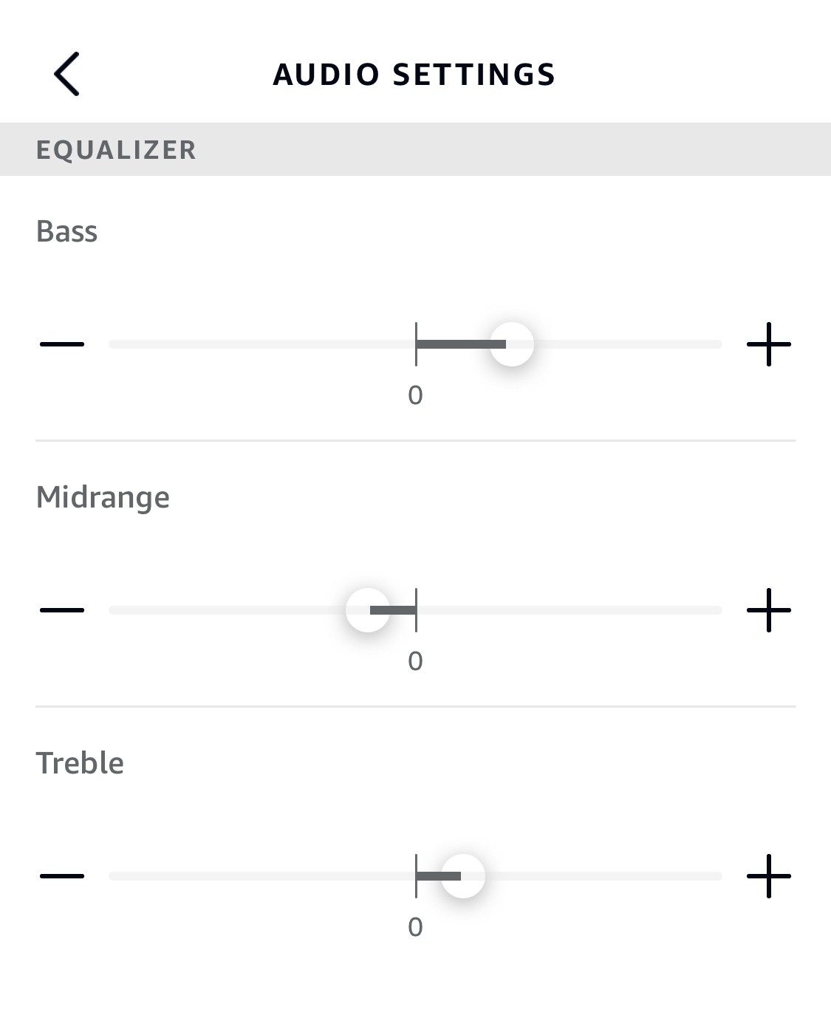The height and width of the screenshot is (1018, 831).
Task: Click the Treble label text
Action: pos(80,763)
